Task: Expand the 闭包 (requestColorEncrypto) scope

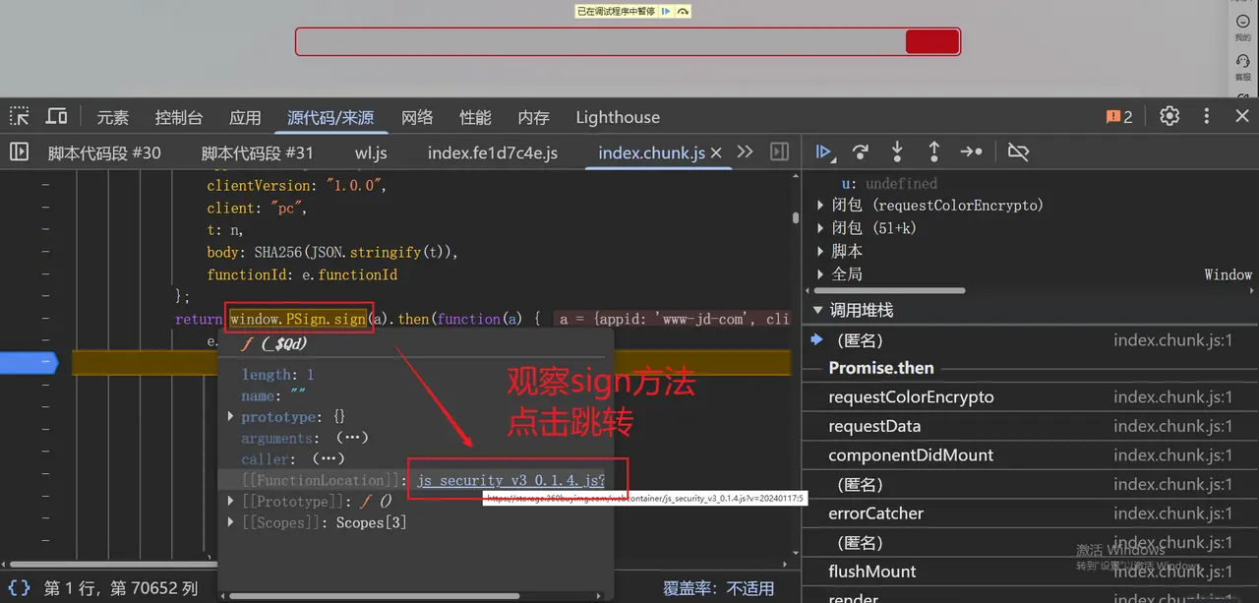Action: pos(821,206)
